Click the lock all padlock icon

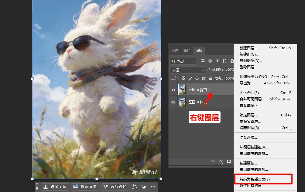click(211, 78)
